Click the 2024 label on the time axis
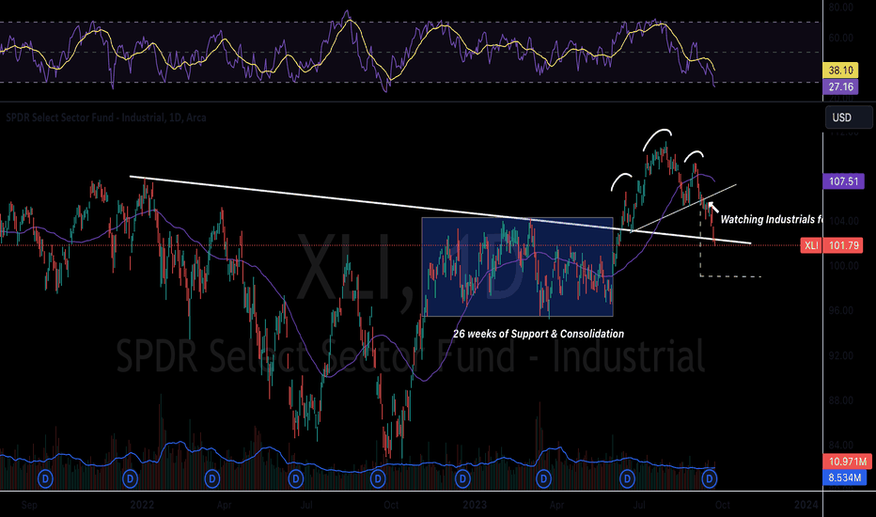Screen dimensions: 876x517 (x=806, y=505)
